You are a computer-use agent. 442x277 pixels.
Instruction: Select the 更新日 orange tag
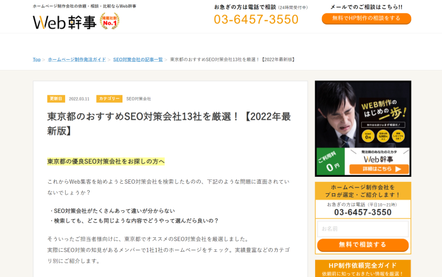[56, 99]
